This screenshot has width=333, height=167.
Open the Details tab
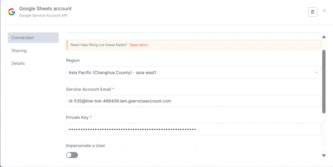[18, 63]
